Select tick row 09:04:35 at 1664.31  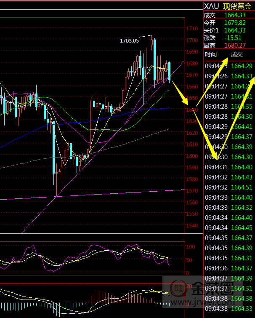229,258
